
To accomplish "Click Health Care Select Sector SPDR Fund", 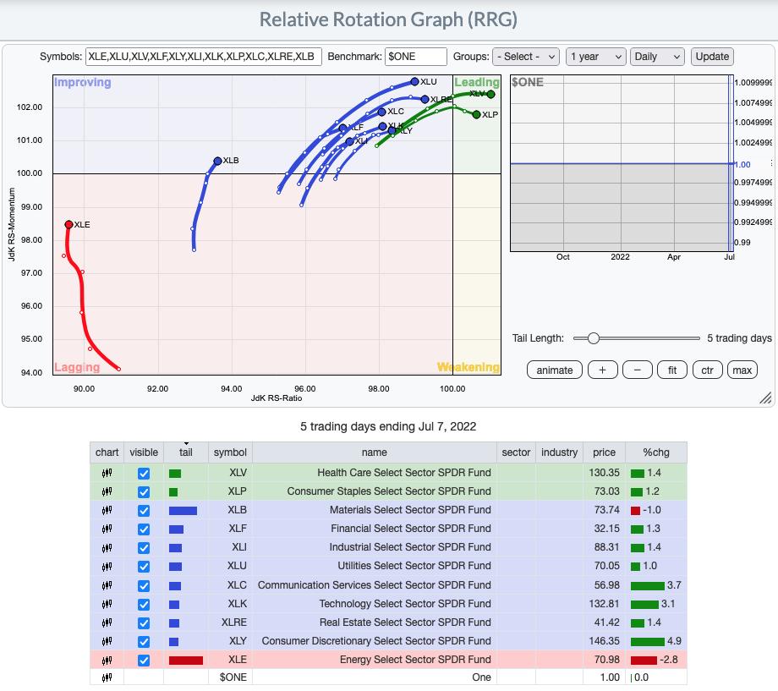I will (x=404, y=473).
